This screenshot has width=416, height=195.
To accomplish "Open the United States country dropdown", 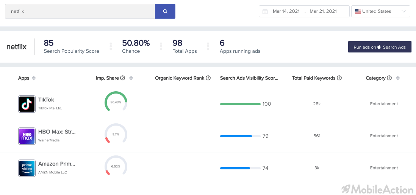I will [x=381, y=11].
